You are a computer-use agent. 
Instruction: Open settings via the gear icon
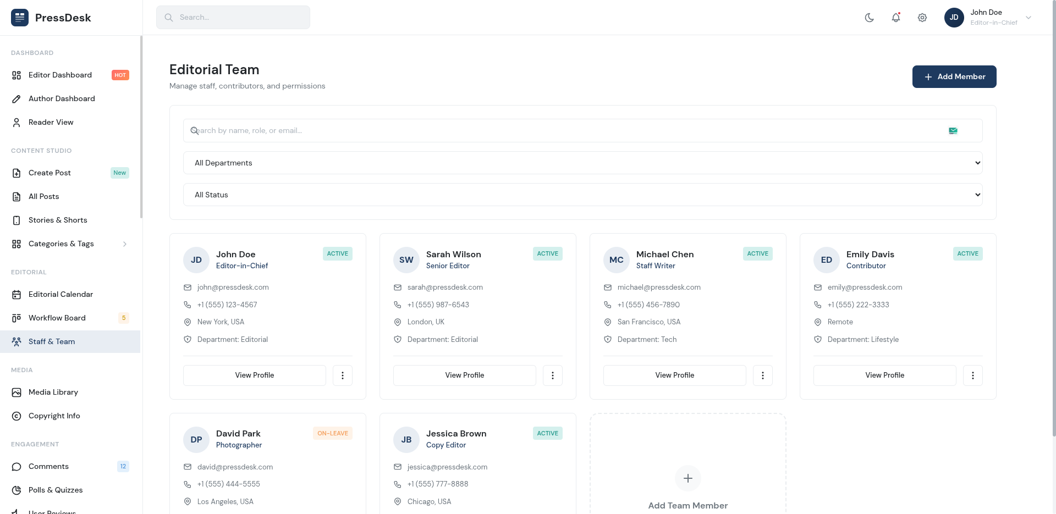click(922, 18)
